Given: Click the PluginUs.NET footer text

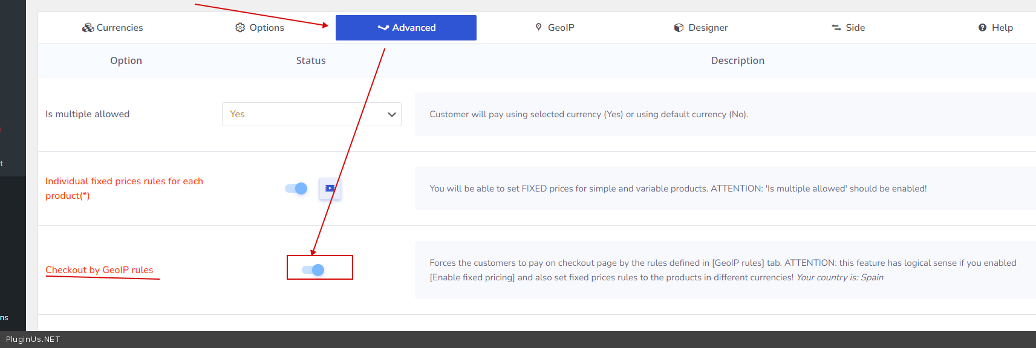Looking at the screenshot, I should click(x=33, y=340).
